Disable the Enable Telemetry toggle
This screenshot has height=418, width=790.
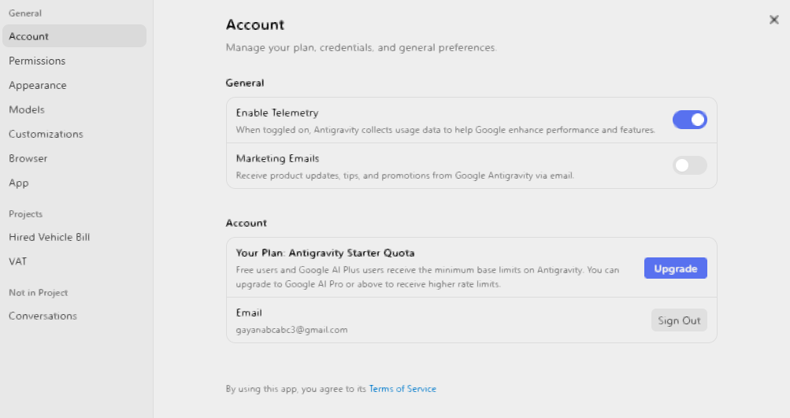click(x=690, y=120)
